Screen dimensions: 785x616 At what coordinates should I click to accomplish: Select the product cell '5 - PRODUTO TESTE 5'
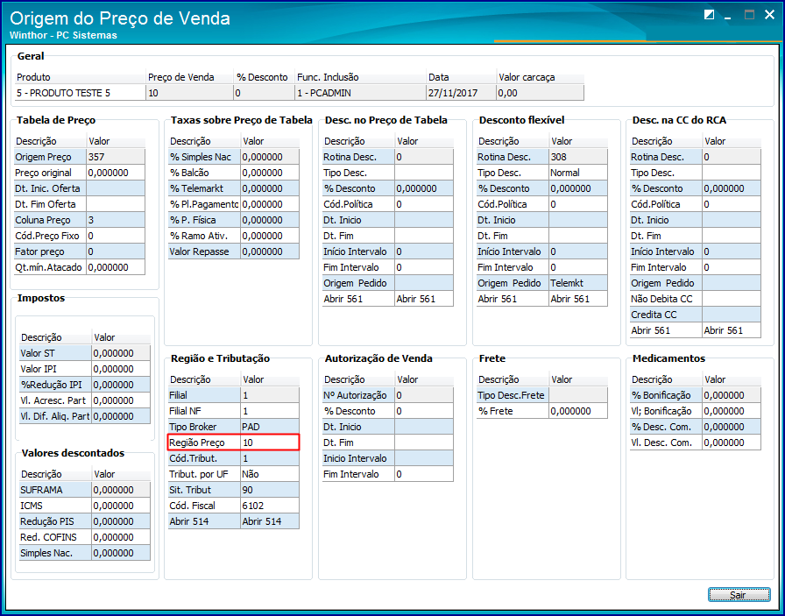(x=80, y=93)
